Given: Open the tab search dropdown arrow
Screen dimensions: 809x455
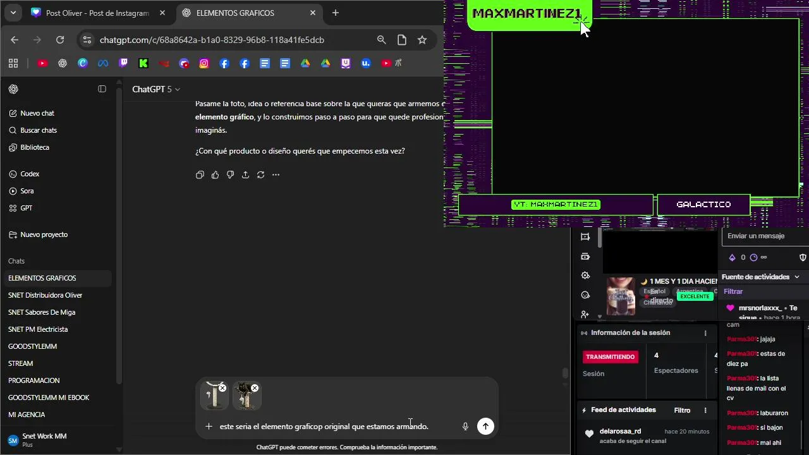Looking at the screenshot, I should (x=13, y=13).
